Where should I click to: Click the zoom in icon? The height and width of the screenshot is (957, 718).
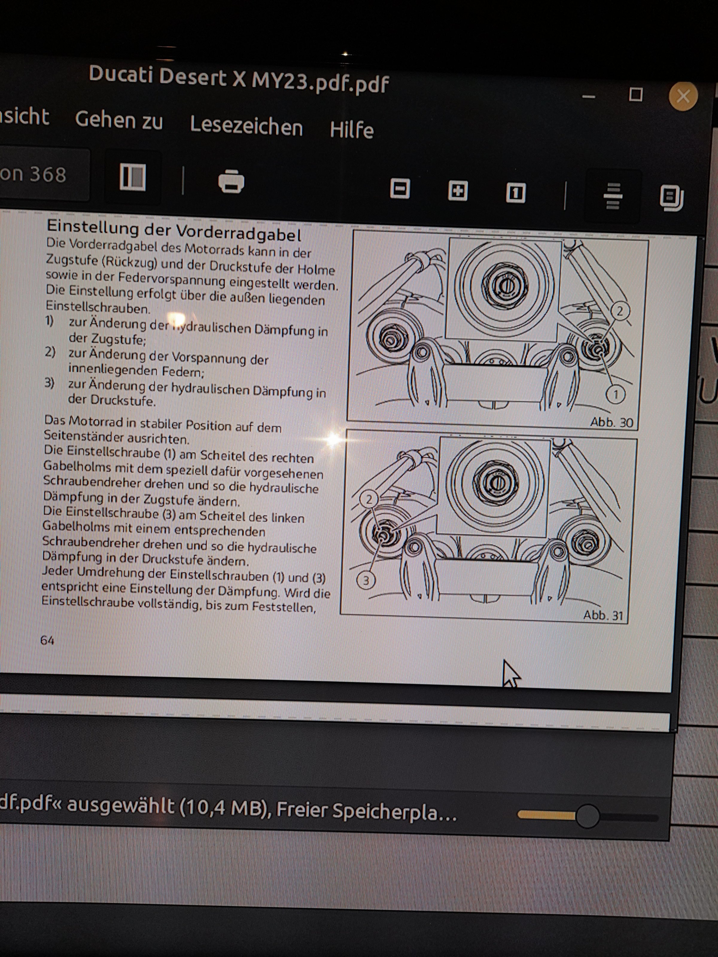pos(457,191)
